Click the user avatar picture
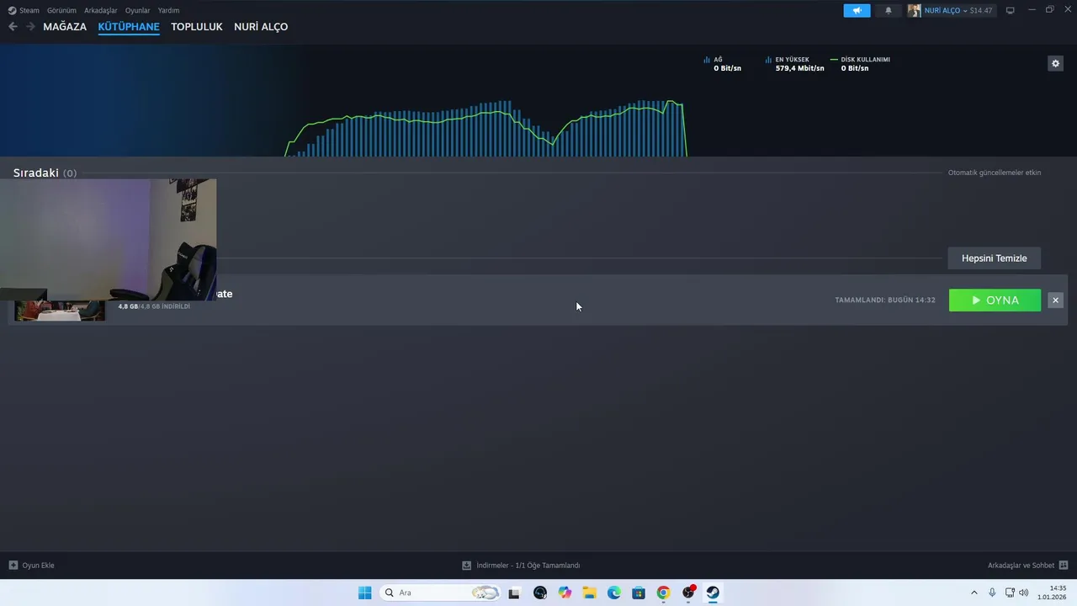 [x=914, y=10]
